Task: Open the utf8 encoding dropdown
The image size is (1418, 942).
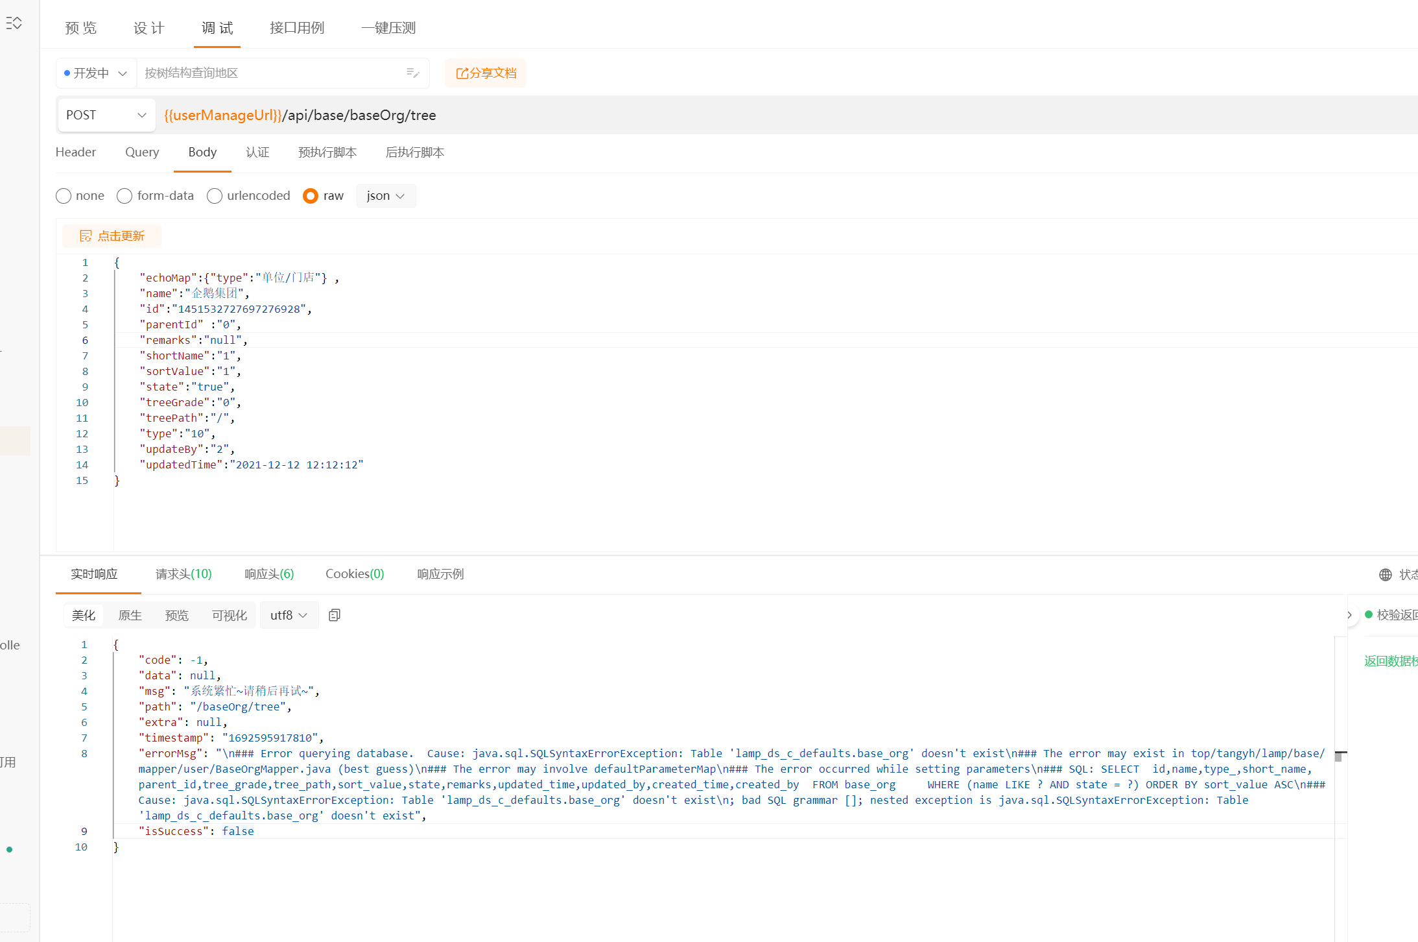Action: [289, 615]
